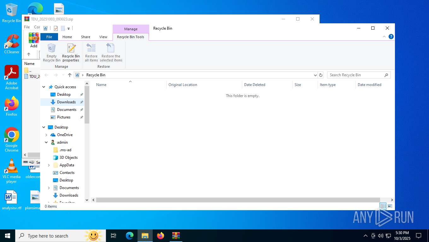Click WinRAR icon on taskbar
This screenshot has width=429, height=242.
176,236
